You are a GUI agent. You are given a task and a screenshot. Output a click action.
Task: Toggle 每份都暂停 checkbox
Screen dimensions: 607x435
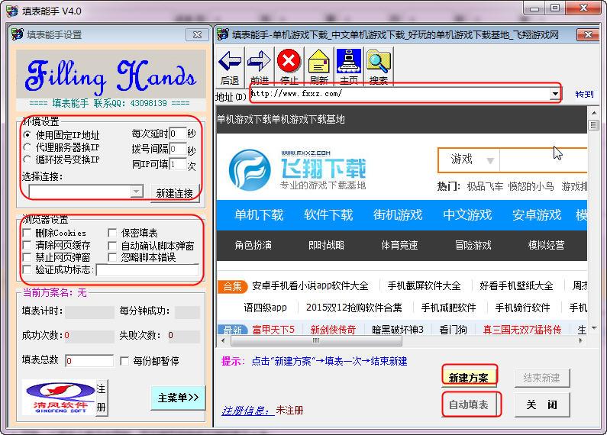124,361
